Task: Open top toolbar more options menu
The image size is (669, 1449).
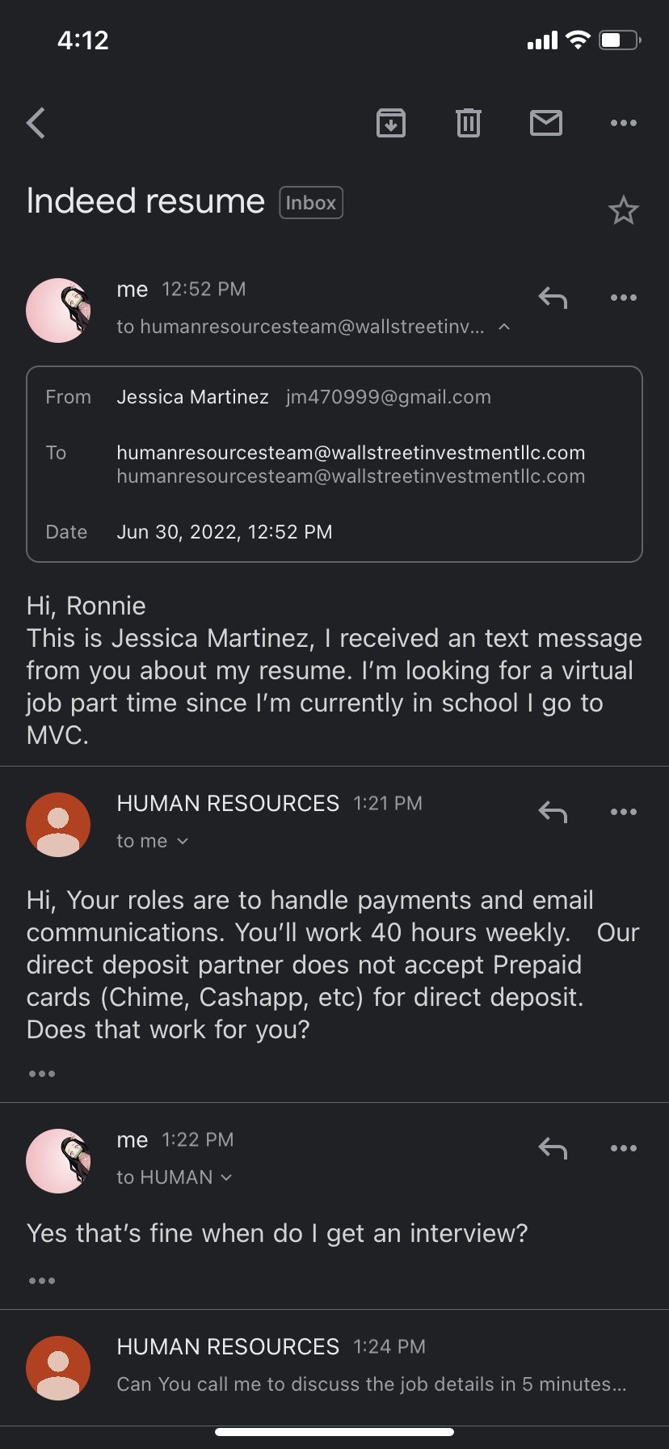Action: pyautogui.click(x=624, y=123)
